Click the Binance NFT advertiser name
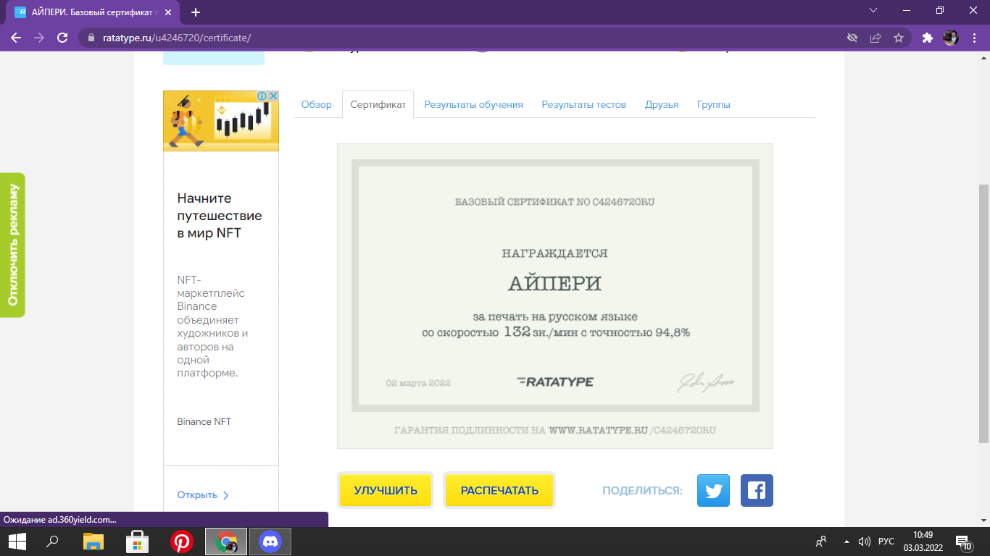The width and height of the screenshot is (990, 556). click(204, 421)
